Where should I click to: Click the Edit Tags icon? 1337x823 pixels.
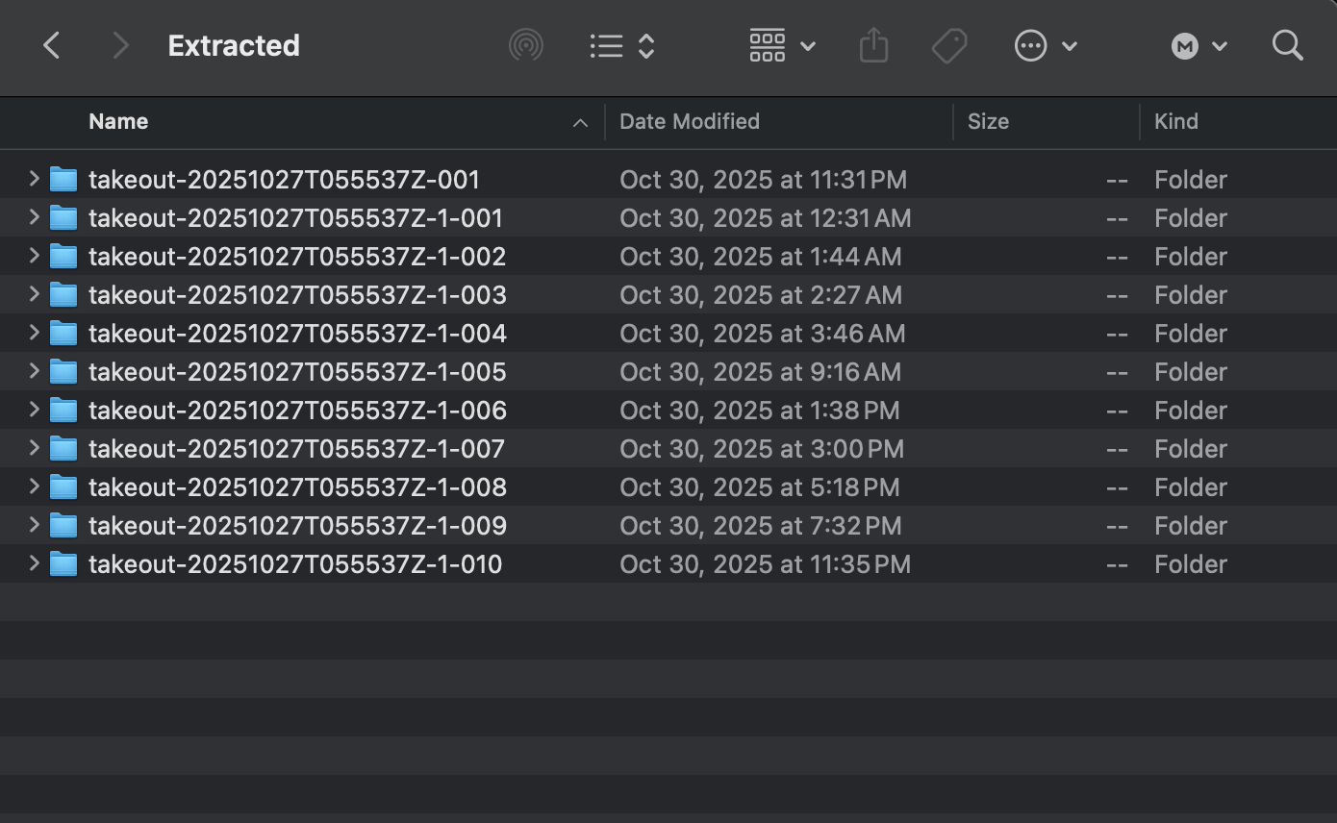(x=948, y=45)
